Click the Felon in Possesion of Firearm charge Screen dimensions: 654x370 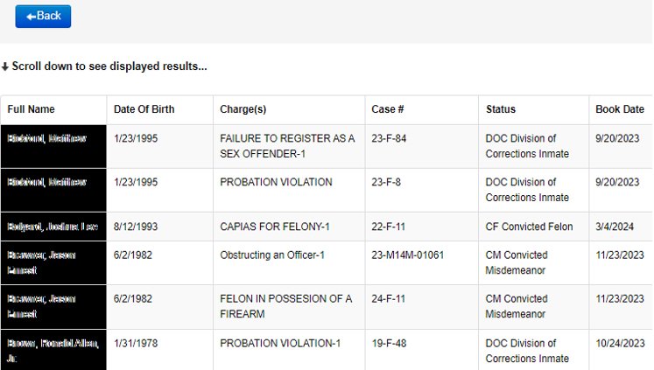[x=286, y=306]
